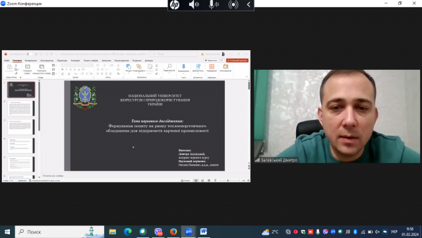Toggle the HP bar microphone mute
This screenshot has width=422, height=238.
[x=214, y=5]
